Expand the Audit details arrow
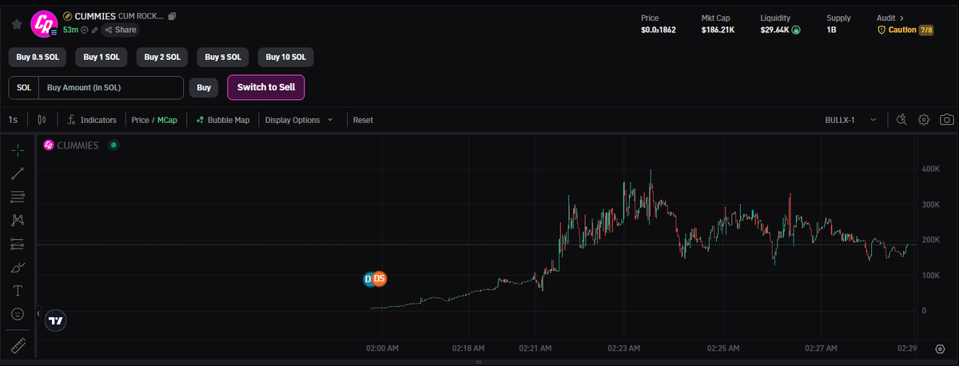Viewport: 959px width, 366px height. (901, 17)
